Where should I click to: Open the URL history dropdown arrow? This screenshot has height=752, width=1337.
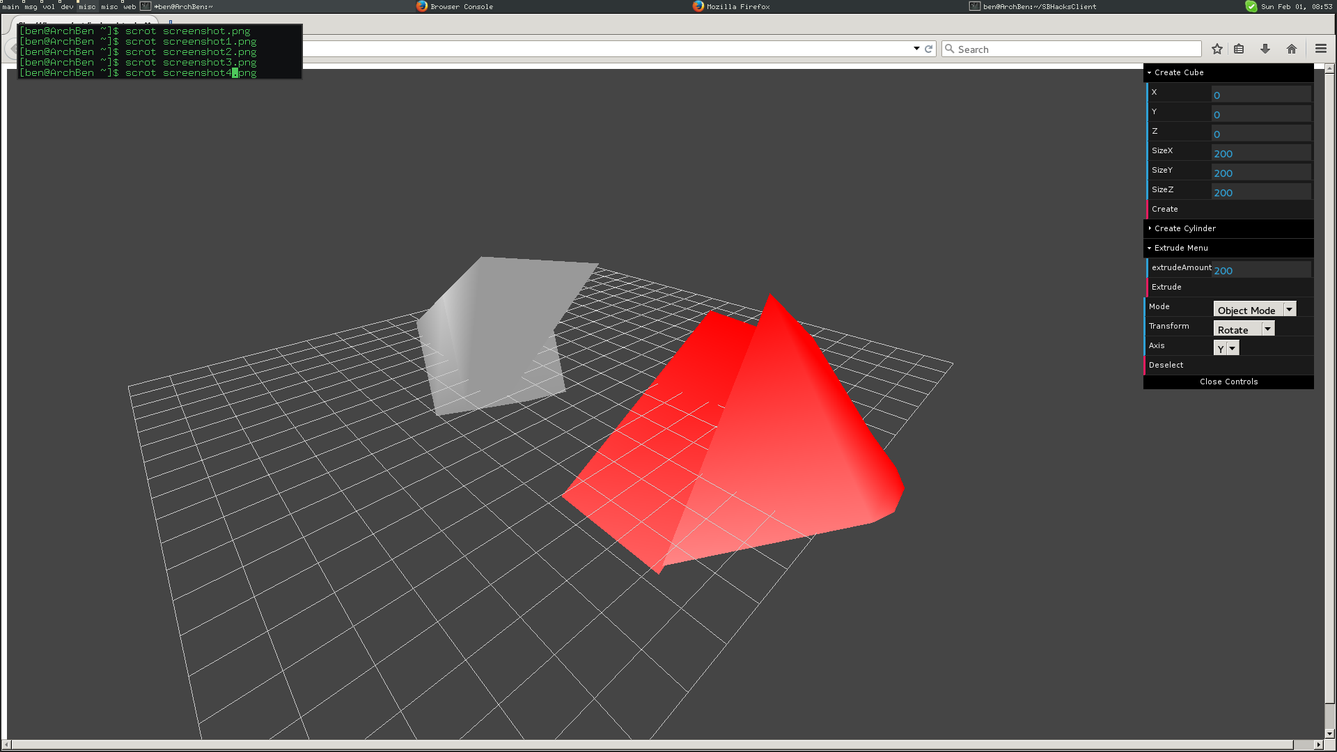point(916,49)
